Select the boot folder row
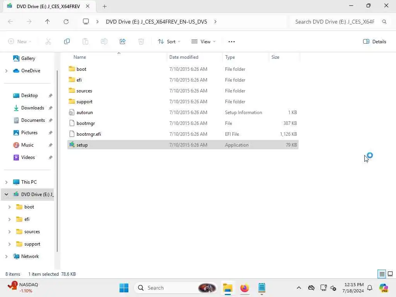Image resolution: width=396 pixels, height=297 pixels. pos(183,69)
